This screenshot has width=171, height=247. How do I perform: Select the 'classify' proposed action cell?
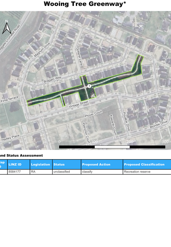tap(87, 172)
